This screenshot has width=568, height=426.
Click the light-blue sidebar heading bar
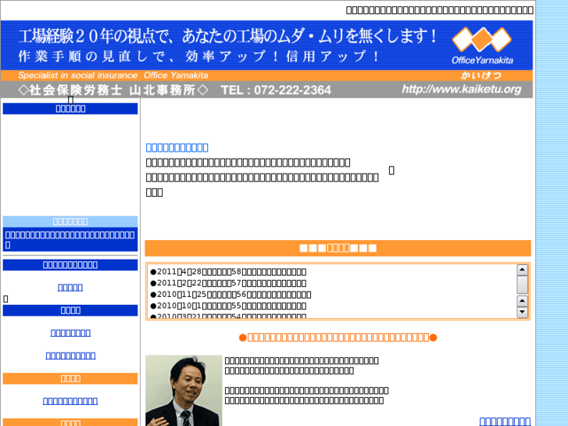point(70,221)
